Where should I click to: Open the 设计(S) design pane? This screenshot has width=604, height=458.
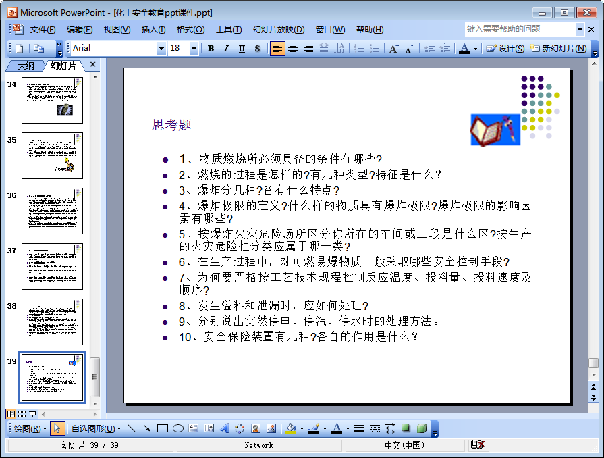[505, 48]
